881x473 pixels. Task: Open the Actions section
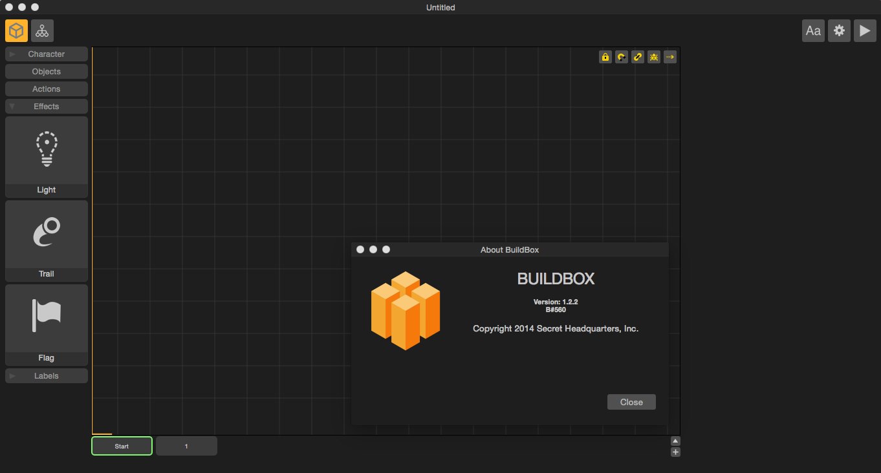(47, 89)
